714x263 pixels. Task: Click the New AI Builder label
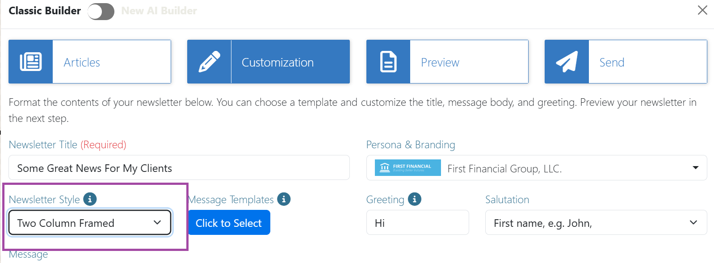tap(159, 11)
